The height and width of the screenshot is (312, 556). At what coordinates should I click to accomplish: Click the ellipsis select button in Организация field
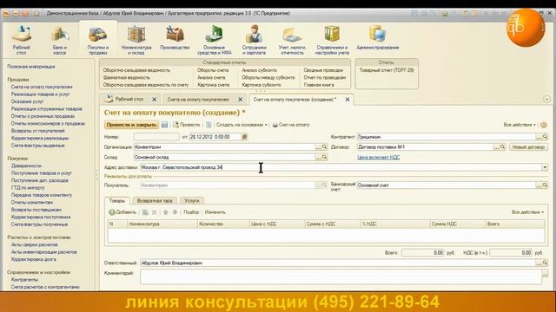pos(319,146)
